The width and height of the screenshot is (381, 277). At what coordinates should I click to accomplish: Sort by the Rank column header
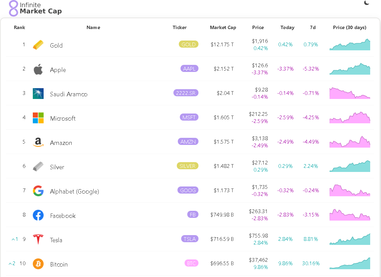pyautogui.click(x=20, y=27)
